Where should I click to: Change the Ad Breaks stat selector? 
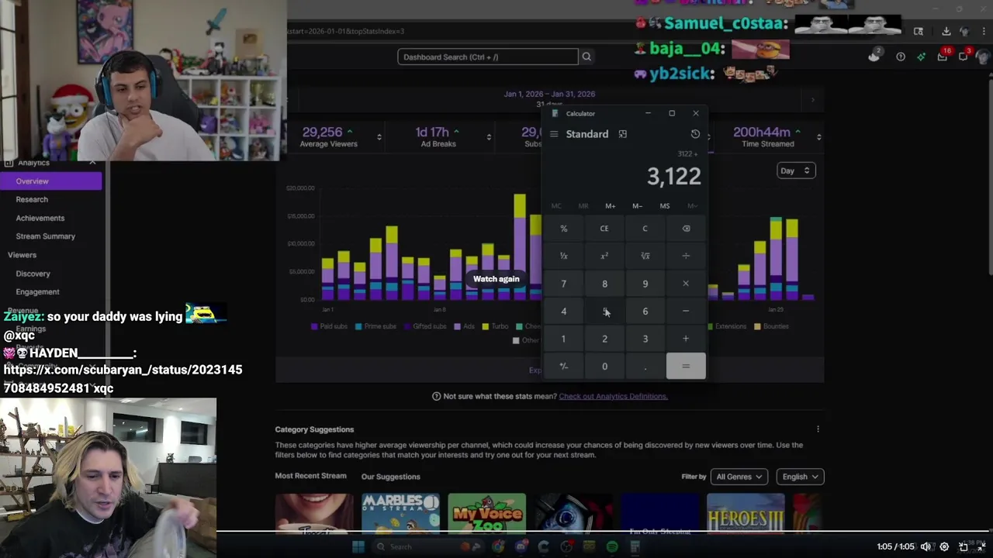[489, 137]
